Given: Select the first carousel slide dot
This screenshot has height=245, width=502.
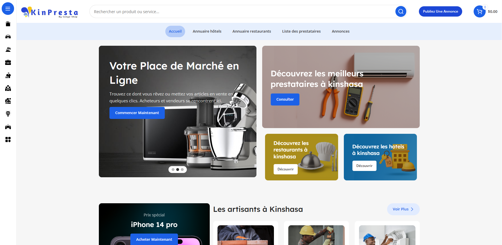Looking at the screenshot, I should point(173,170).
